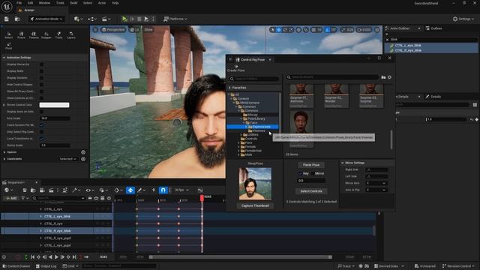480x270 pixels.
Task: Enable Hide Control Shapes checkbox
Action: (42, 85)
